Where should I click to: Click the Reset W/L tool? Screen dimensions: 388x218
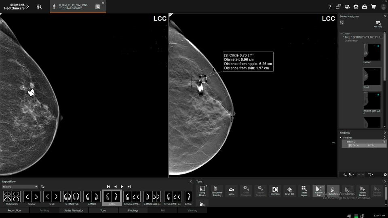[x=289, y=191]
